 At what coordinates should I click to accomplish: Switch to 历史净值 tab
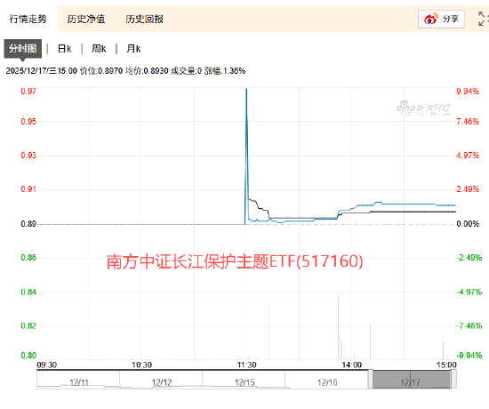pos(86,19)
